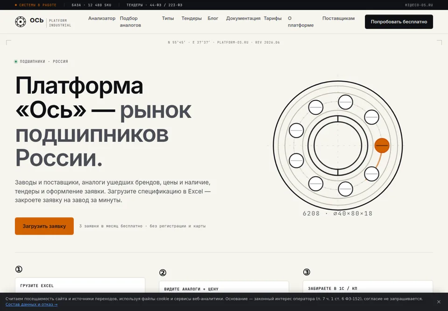Click the step ① number icon
This screenshot has width=448, height=311.
tap(19, 270)
